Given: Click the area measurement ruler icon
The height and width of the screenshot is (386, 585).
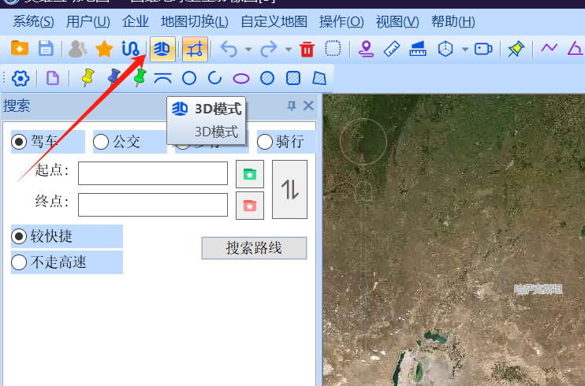Looking at the screenshot, I should (x=418, y=49).
